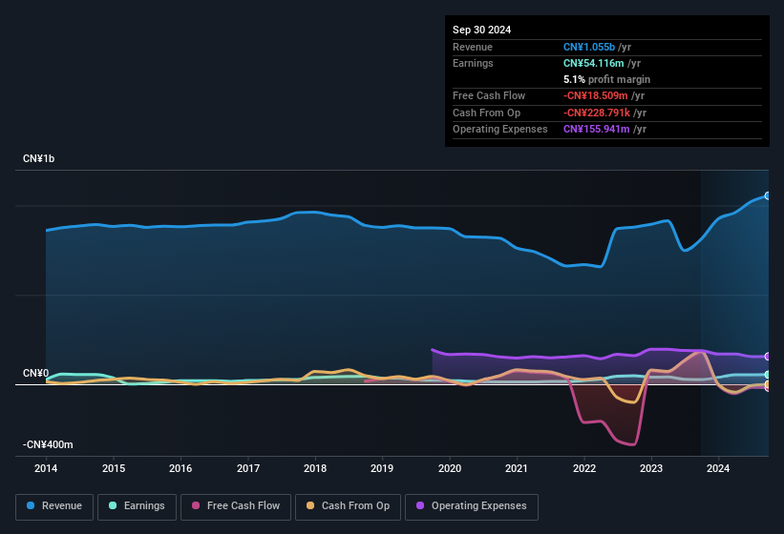Click the Operating Expenses endpoint marker
Screen dimensions: 784x534
coord(767,357)
